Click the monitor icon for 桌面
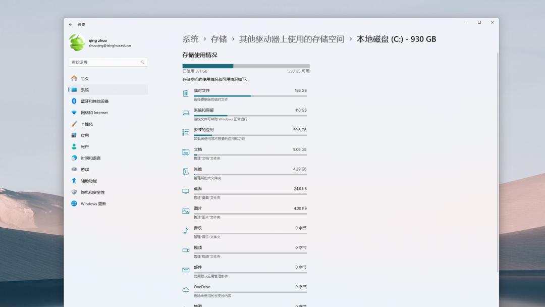 coord(186,191)
